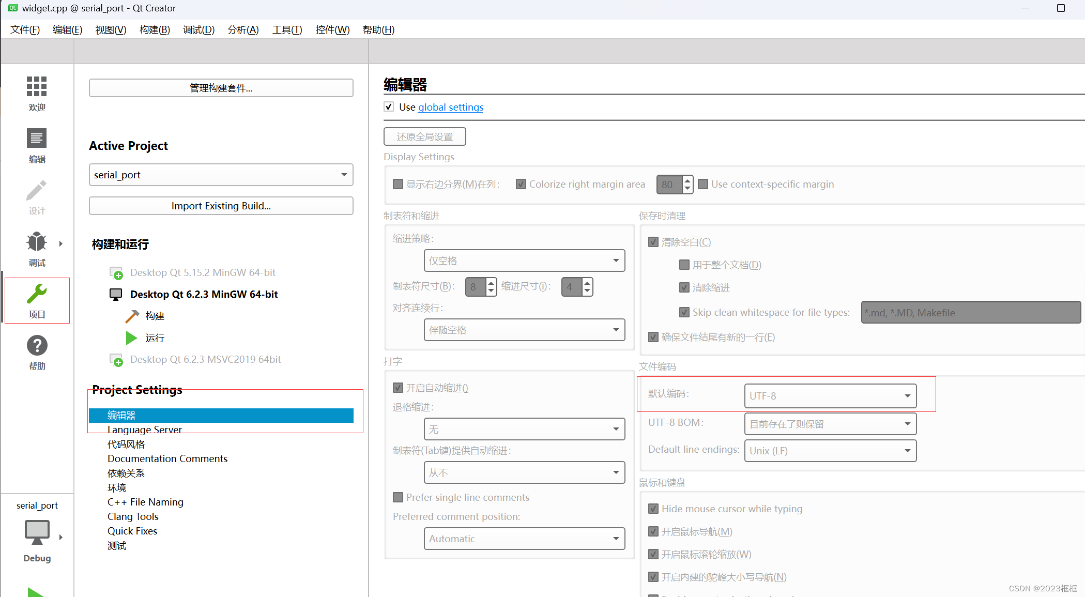This screenshot has height=597, width=1085.
Task: Open Default line endings Unix (LF) dropdown
Action: click(x=830, y=451)
